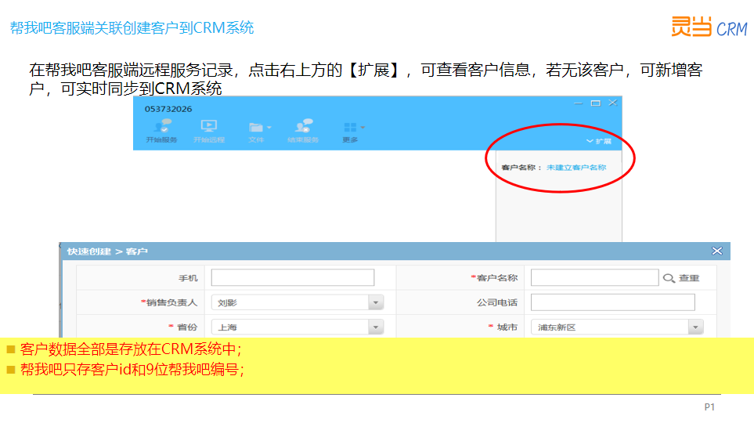Open the 更多 grid icon

[x=350, y=127]
